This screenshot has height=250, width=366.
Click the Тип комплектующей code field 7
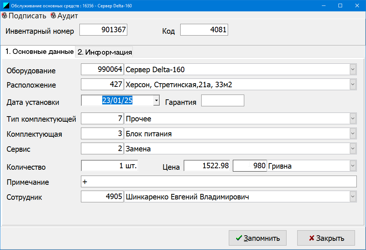(102, 119)
